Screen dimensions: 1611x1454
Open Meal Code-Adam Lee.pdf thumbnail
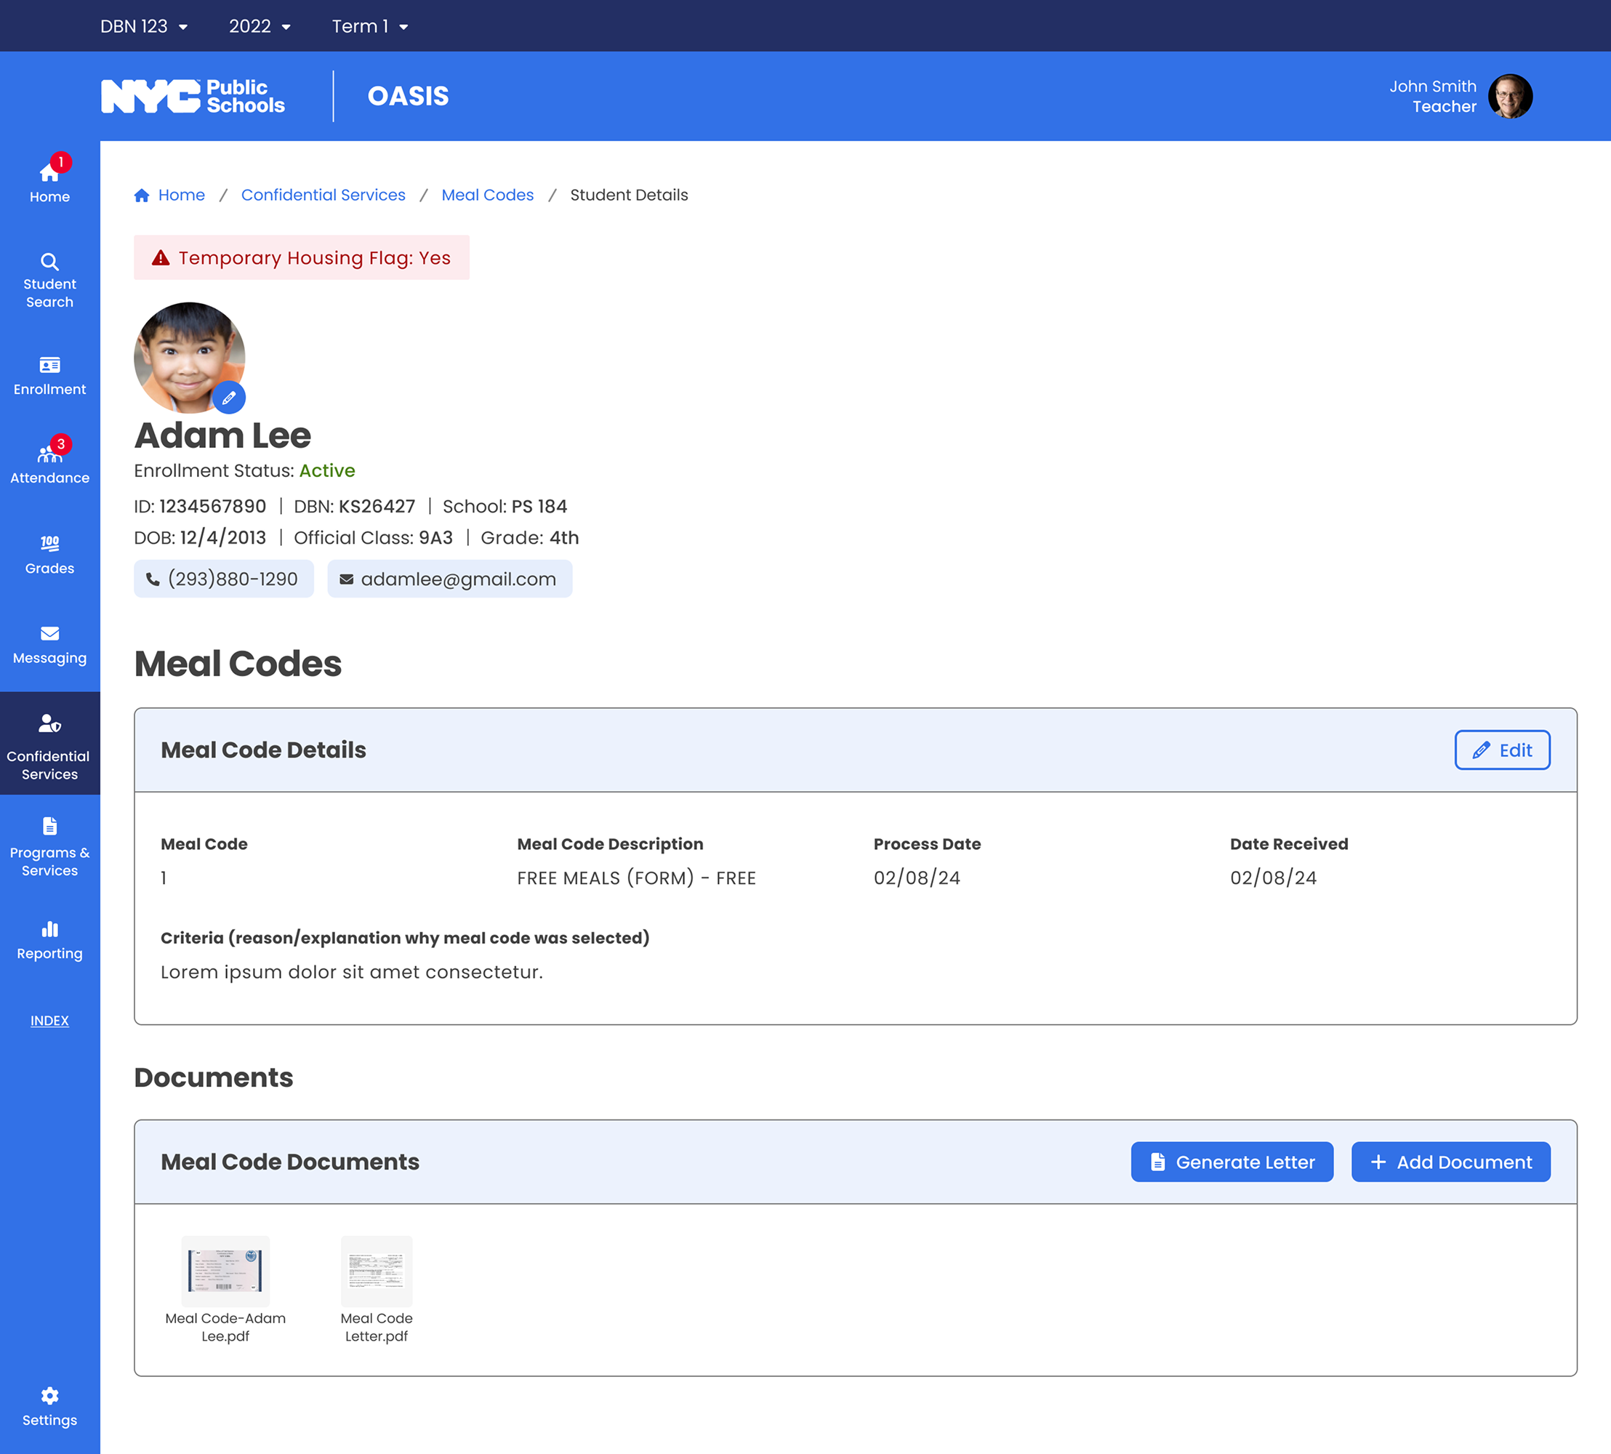225,1270
